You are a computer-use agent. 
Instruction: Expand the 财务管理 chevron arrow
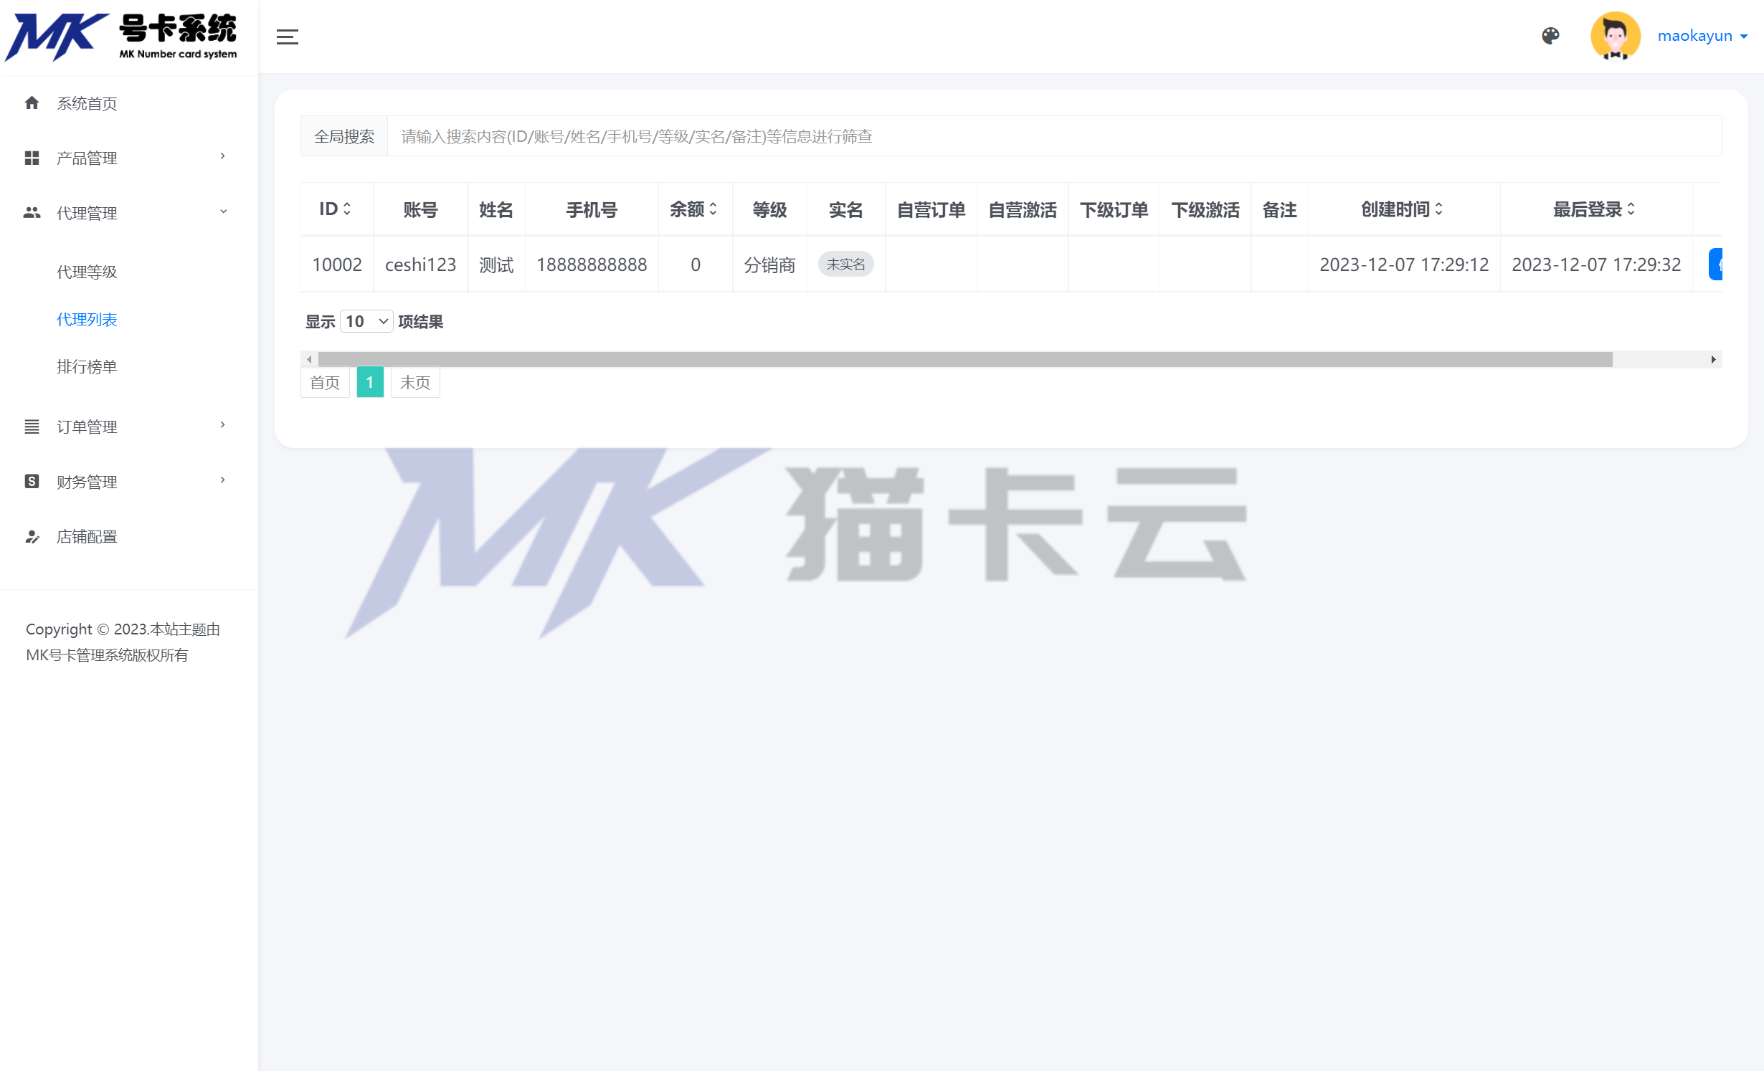(x=223, y=480)
